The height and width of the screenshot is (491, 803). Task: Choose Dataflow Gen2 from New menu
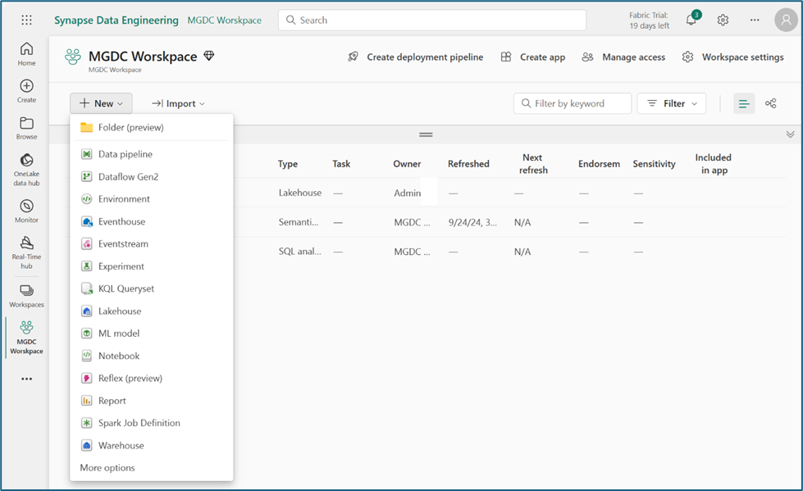click(152, 176)
